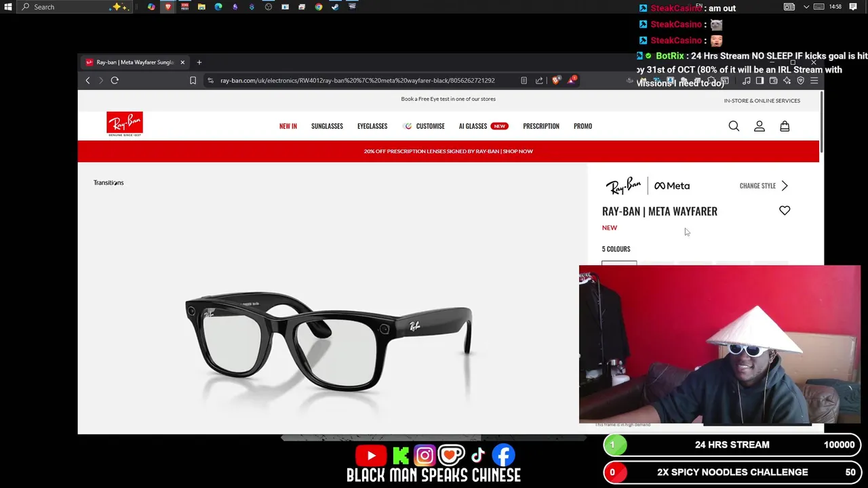Open the shopping bag
Image resolution: width=868 pixels, height=488 pixels.
pyautogui.click(x=785, y=126)
